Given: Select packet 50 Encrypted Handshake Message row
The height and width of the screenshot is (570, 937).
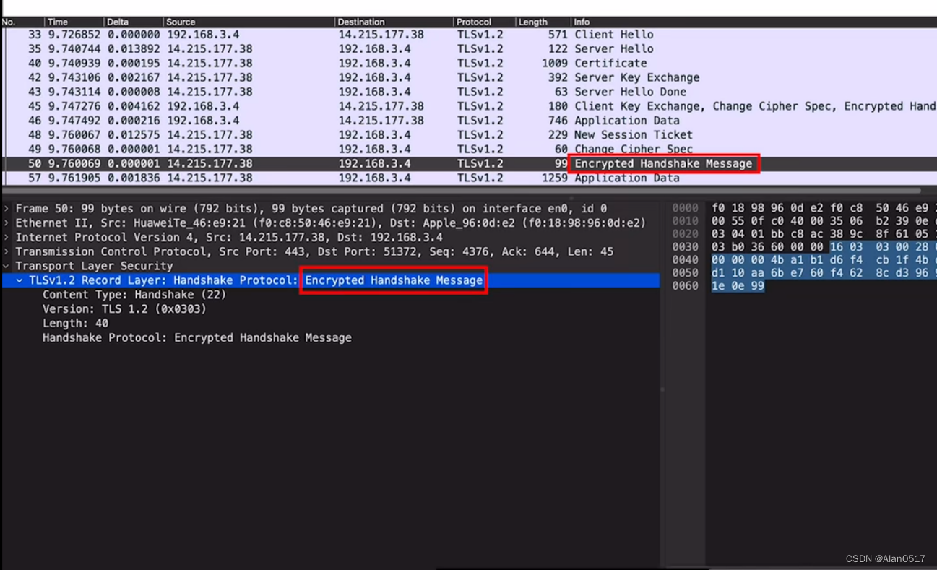Looking at the screenshot, I should [x=468, y=164].
